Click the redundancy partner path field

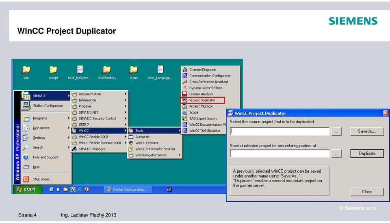click(280, 153)
